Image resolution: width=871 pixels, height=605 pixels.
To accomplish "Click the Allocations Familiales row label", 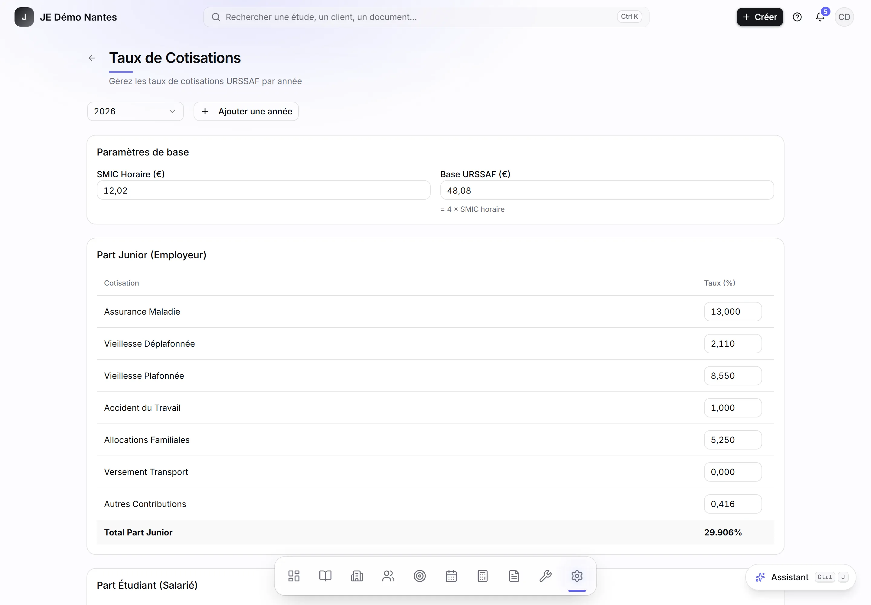I will pos(147,440).
